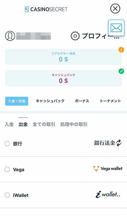
Task: Select the iWallet radio button
Action: click(x=7, y=195)
